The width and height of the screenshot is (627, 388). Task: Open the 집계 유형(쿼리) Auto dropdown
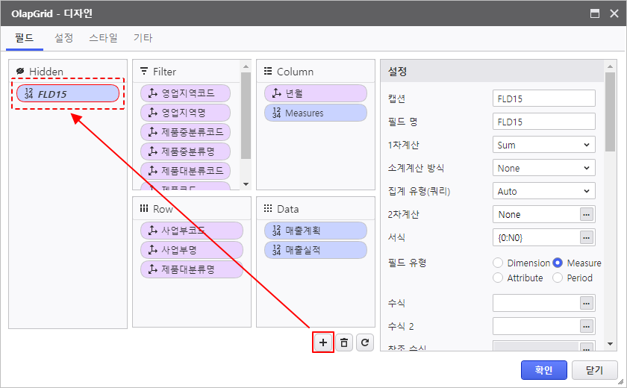[x=544, y=192]
